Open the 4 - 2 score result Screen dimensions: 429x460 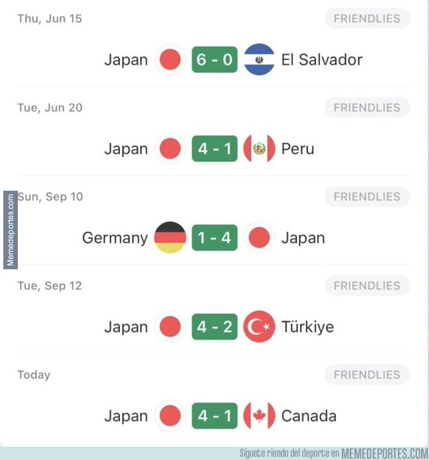(x=214, y=327)
